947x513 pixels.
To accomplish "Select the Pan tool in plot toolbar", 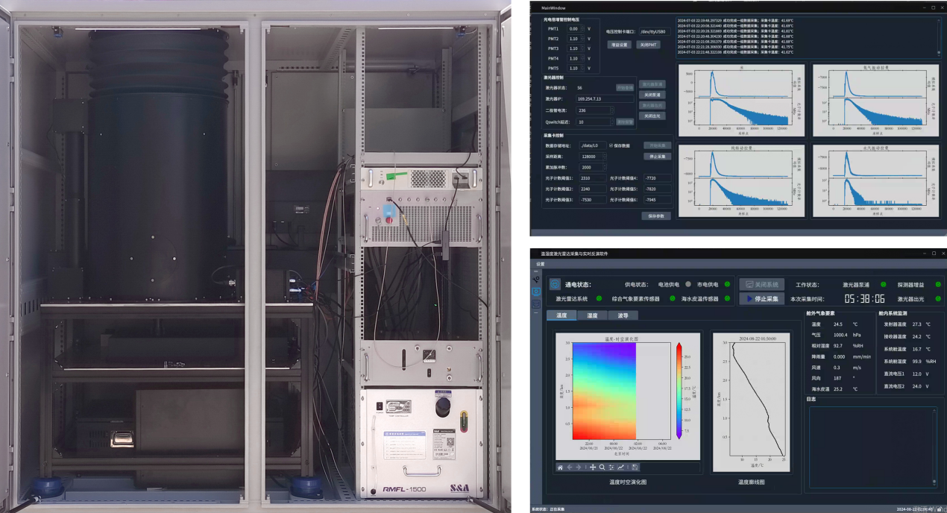I will click(x=593, y=468).
